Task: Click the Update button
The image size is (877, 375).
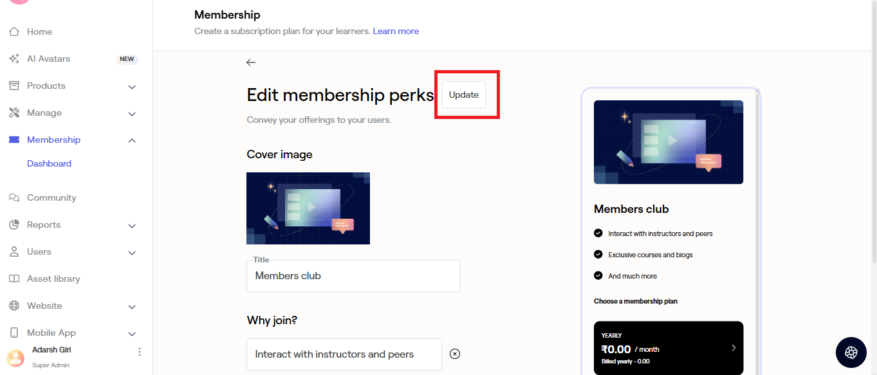Action: point(463,95)
